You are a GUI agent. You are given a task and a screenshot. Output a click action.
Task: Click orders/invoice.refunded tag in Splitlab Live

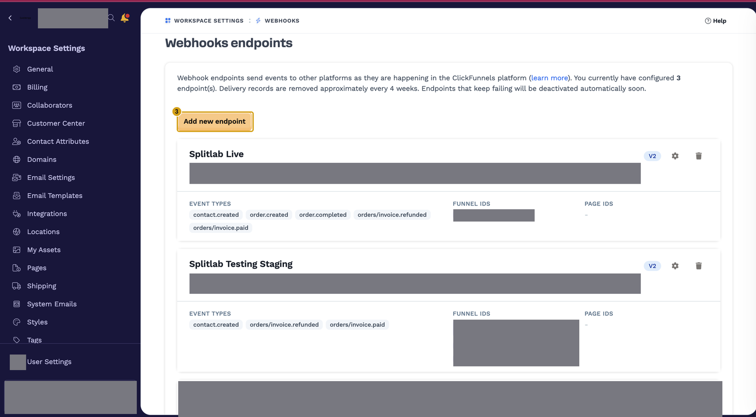[x=392, y=215]
